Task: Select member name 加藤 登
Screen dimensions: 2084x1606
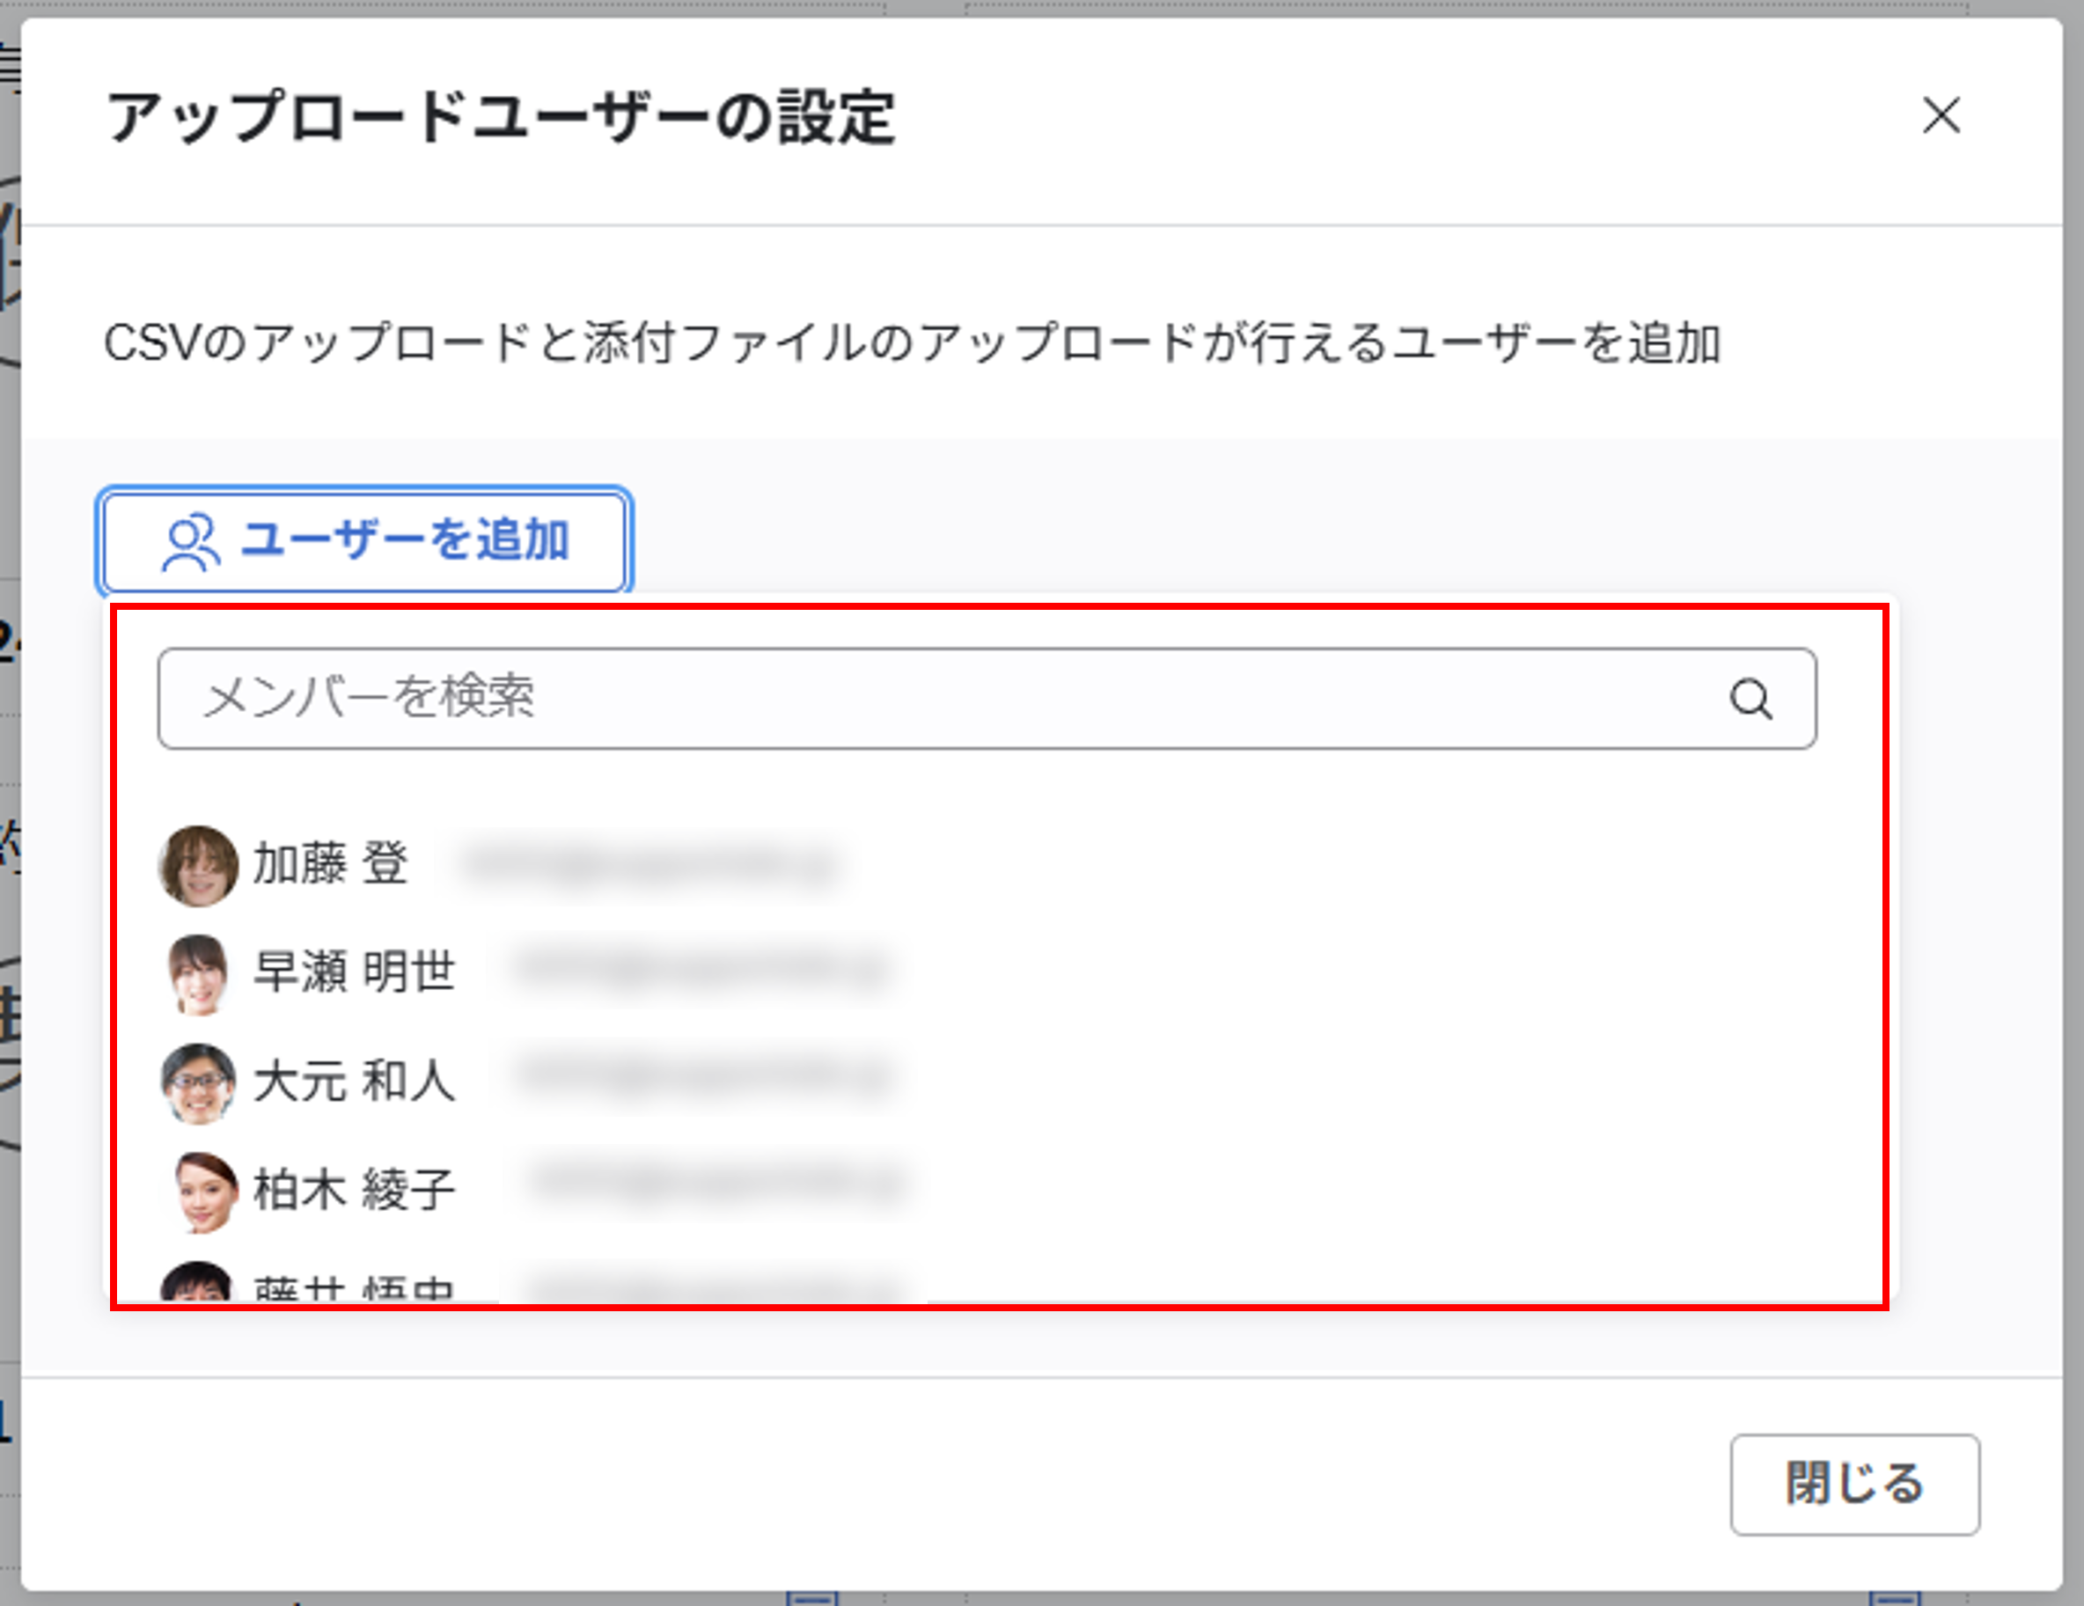Action: point(330,863)
